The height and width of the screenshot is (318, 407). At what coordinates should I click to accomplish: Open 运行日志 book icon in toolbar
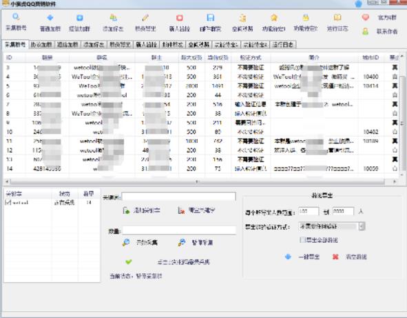pyautogui.click(x=337, y=18)
